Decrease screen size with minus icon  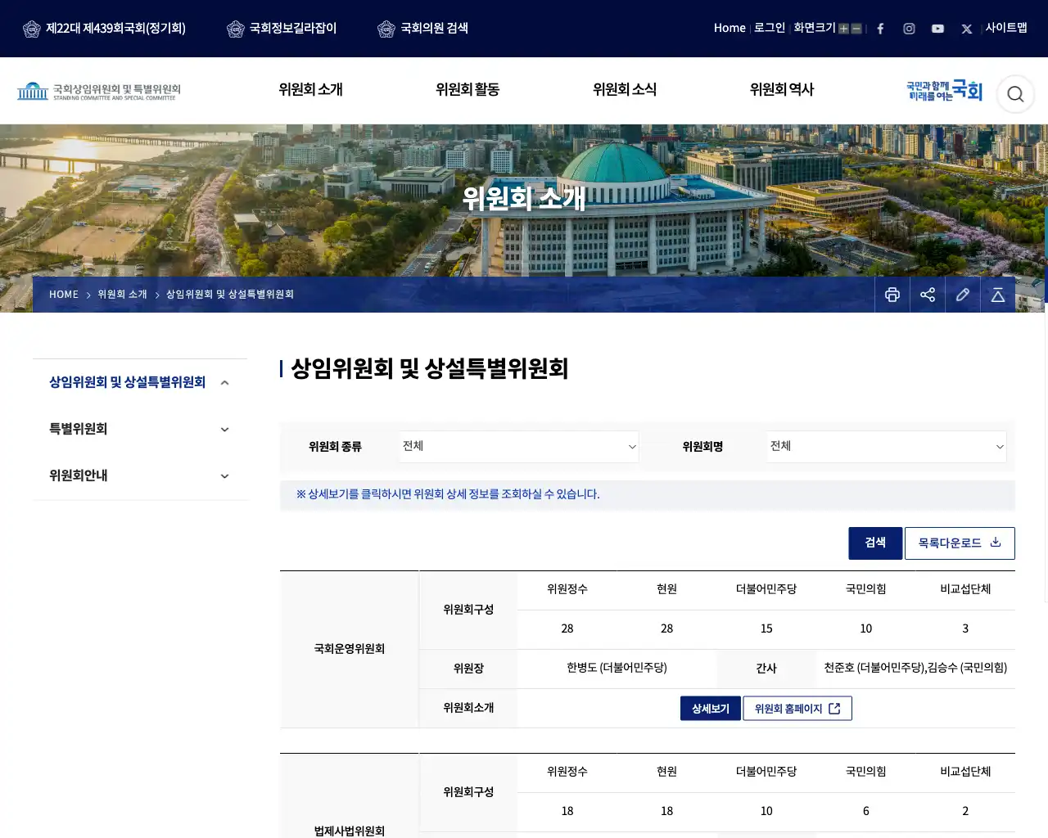point(856,29)
